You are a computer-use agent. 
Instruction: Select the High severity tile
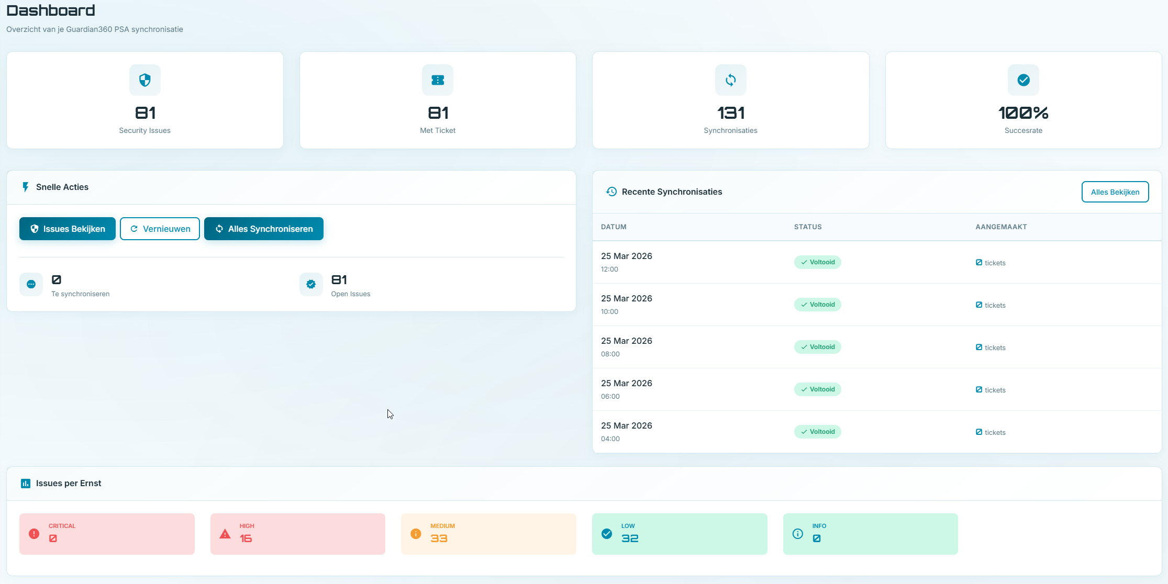coord(297,534)
